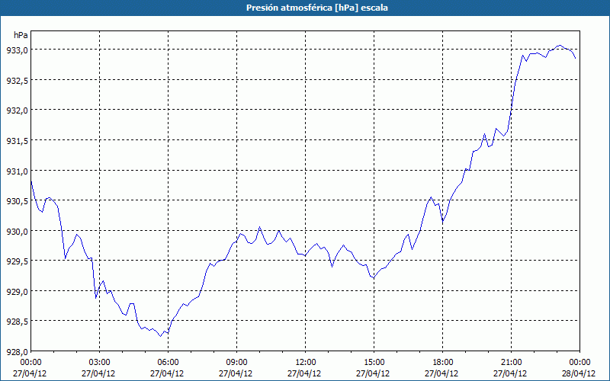
Task: Click the 929,0 y-axis value
Action: pos(17,291)
